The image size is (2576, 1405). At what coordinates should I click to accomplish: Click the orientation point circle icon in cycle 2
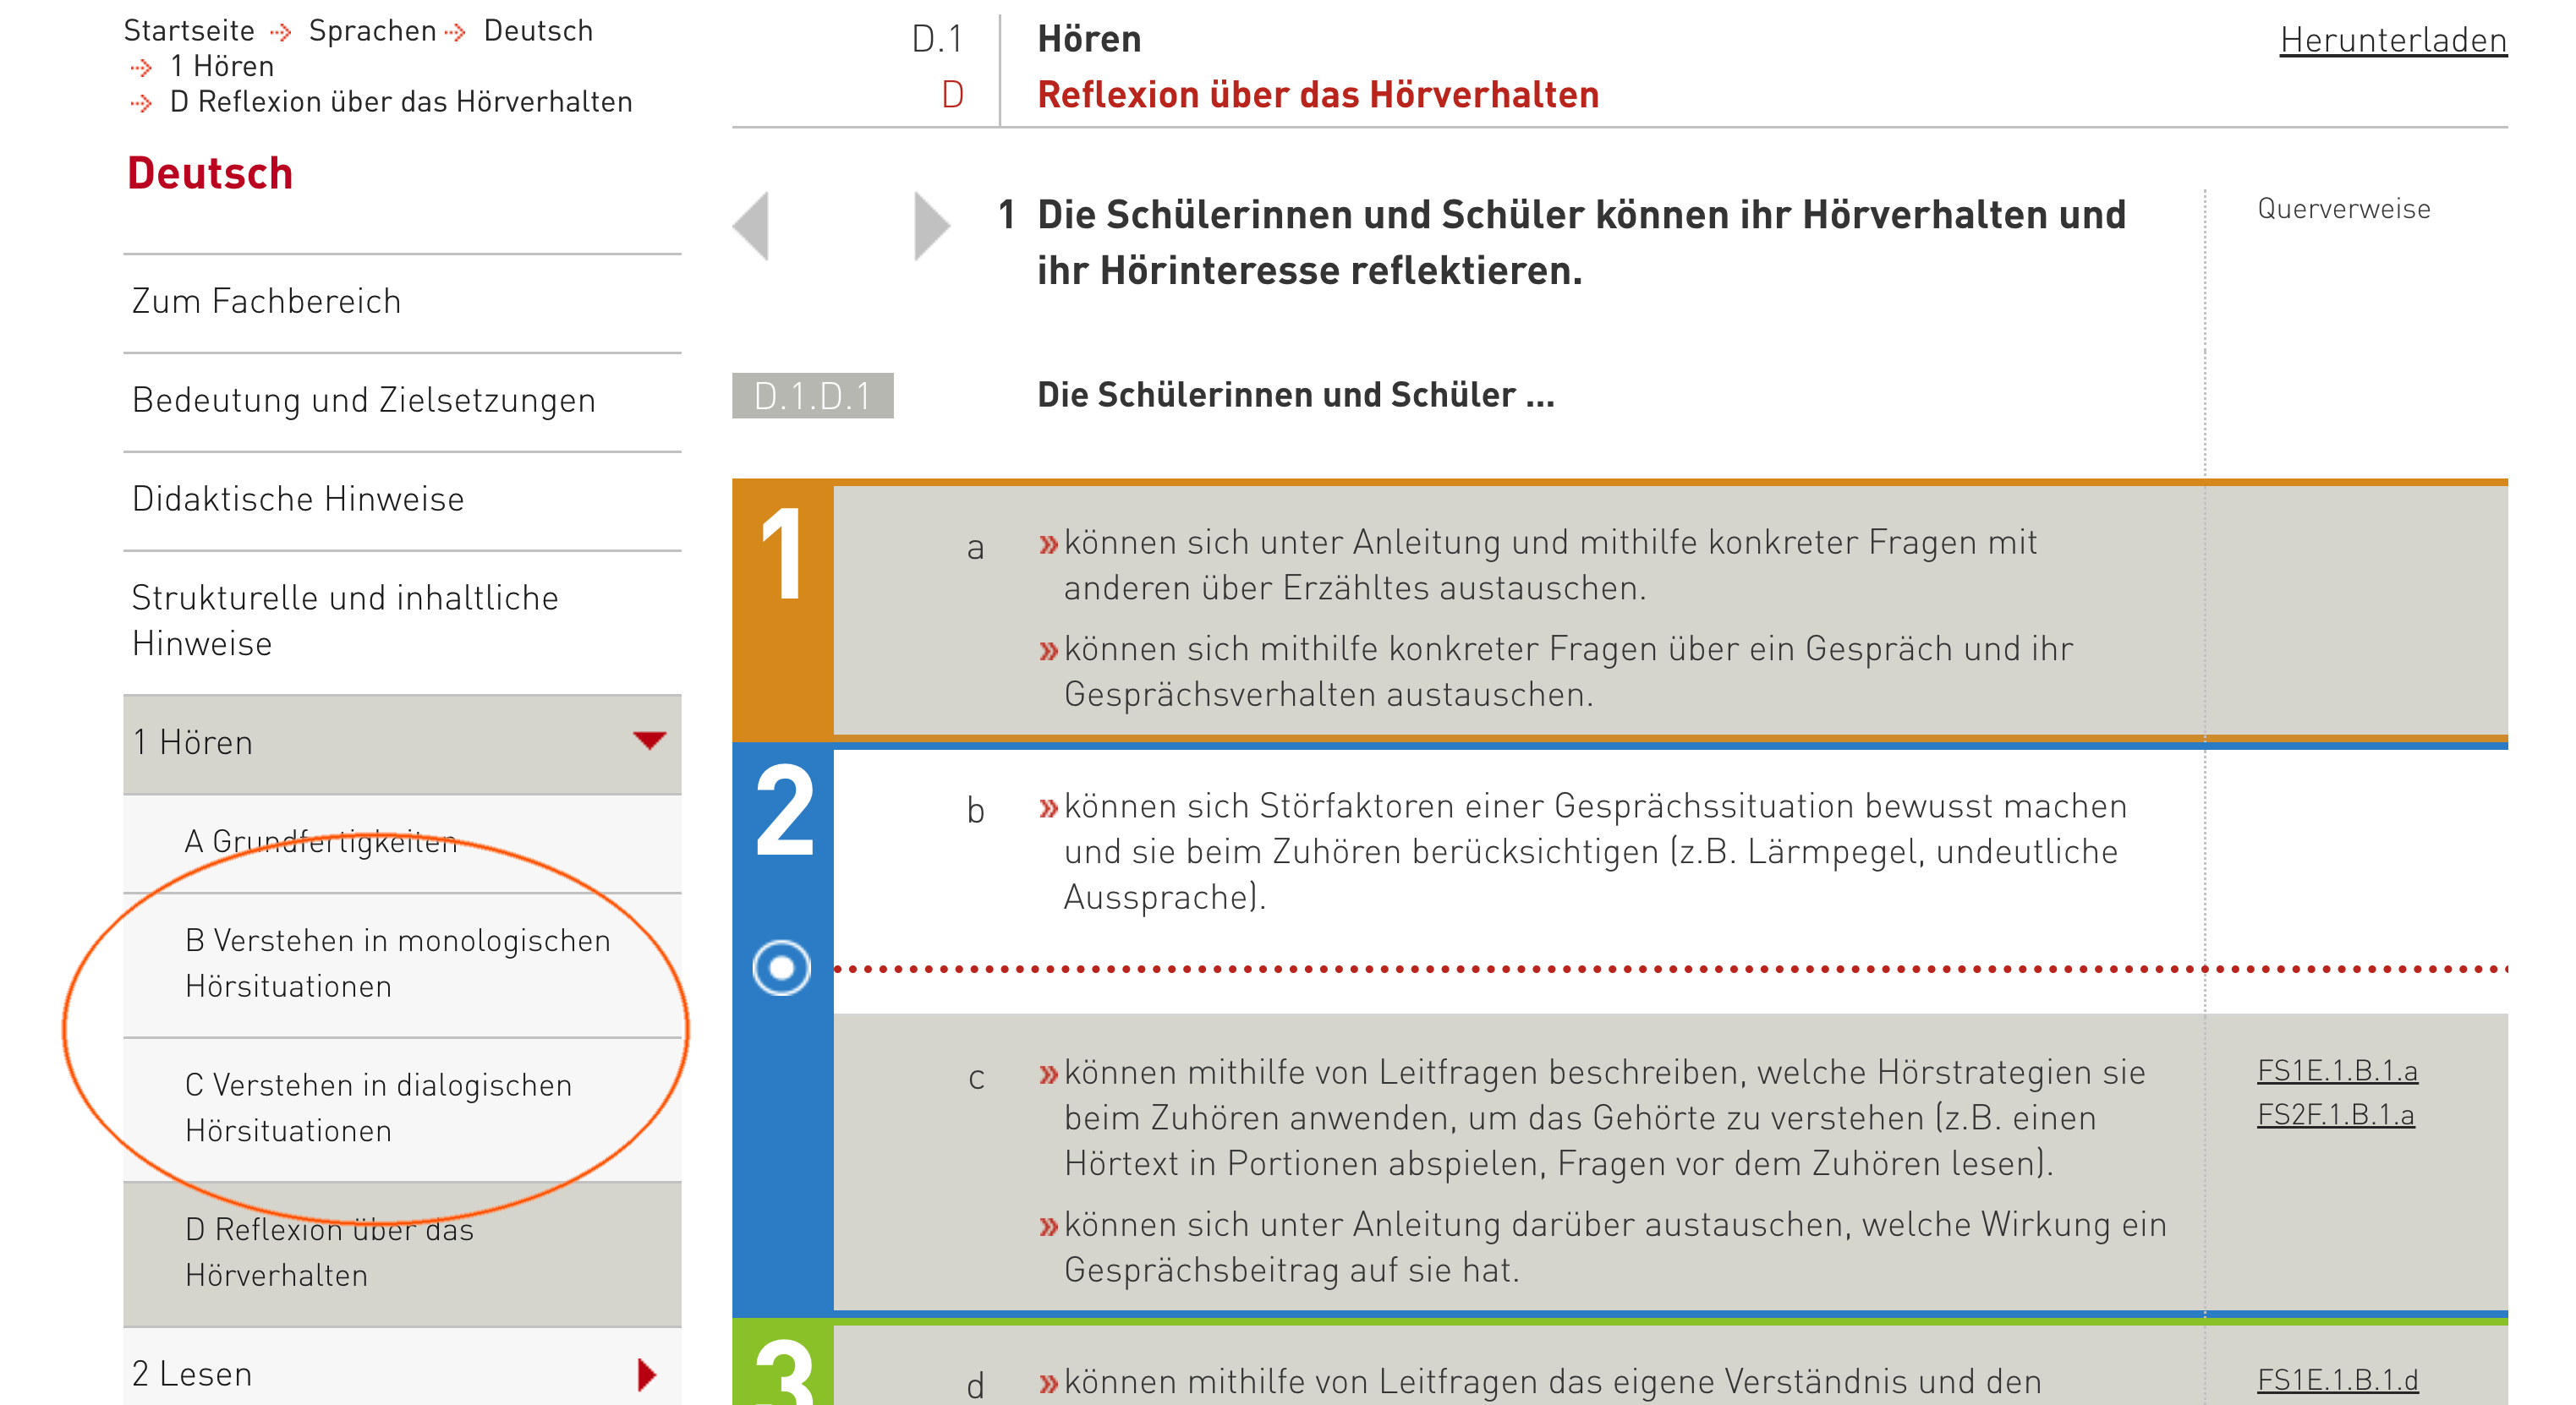click(x=781, y=967)
